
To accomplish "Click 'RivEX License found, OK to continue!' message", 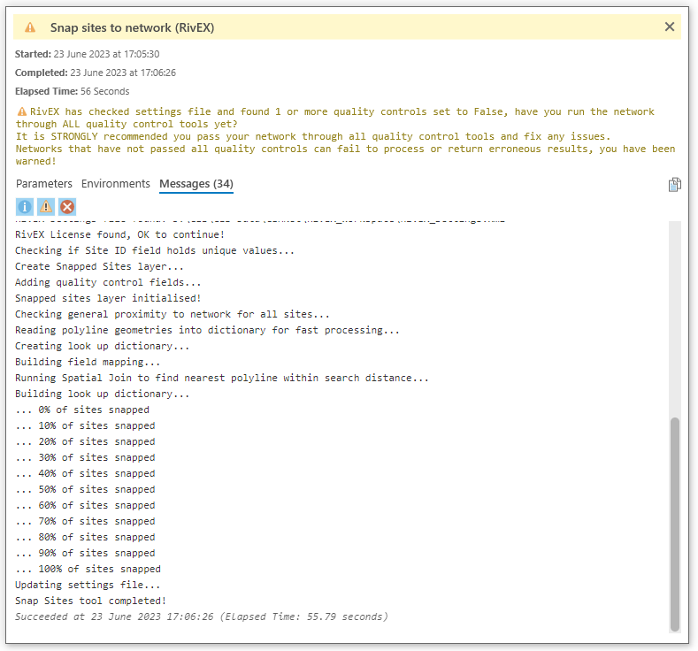I will 119,234.
